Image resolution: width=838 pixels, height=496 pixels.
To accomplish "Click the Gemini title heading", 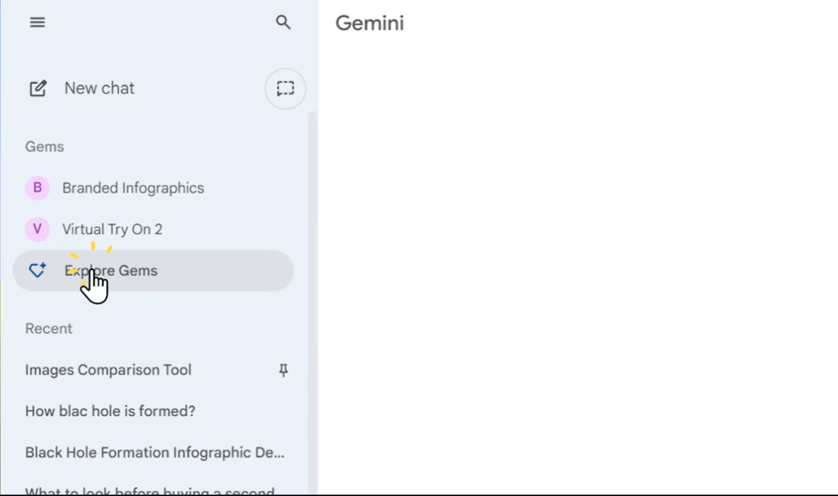I will [x=370, y=23].
